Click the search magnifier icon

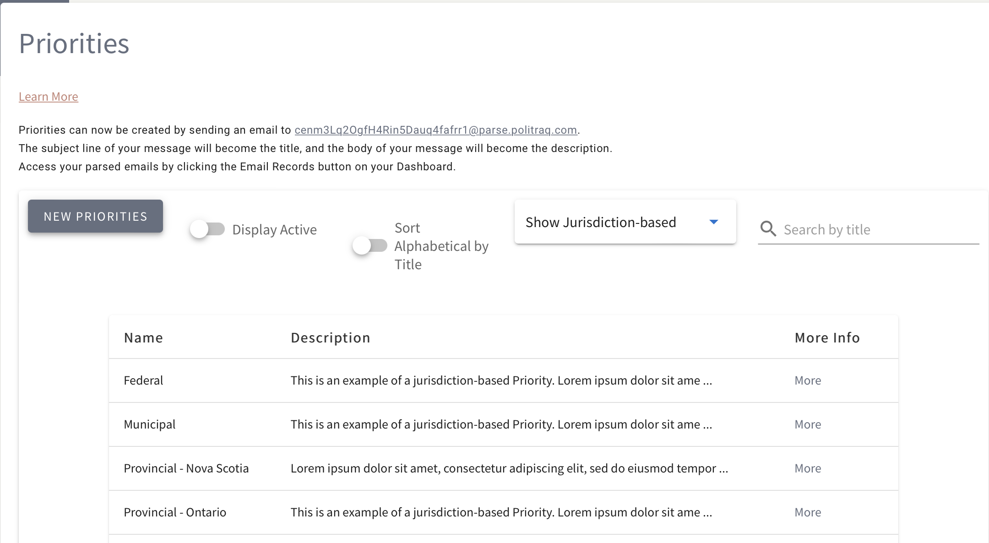768,228
